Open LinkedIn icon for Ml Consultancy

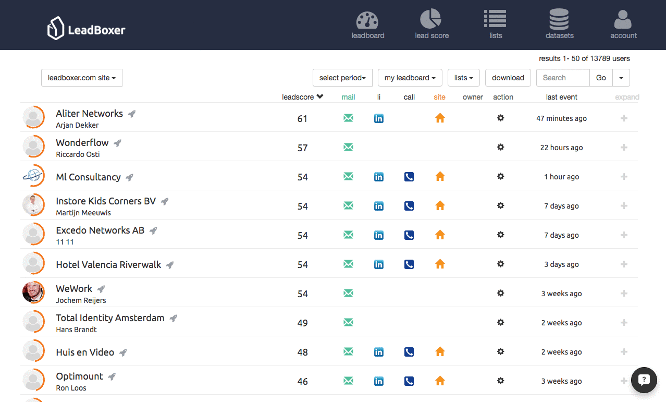click(379, 177)
